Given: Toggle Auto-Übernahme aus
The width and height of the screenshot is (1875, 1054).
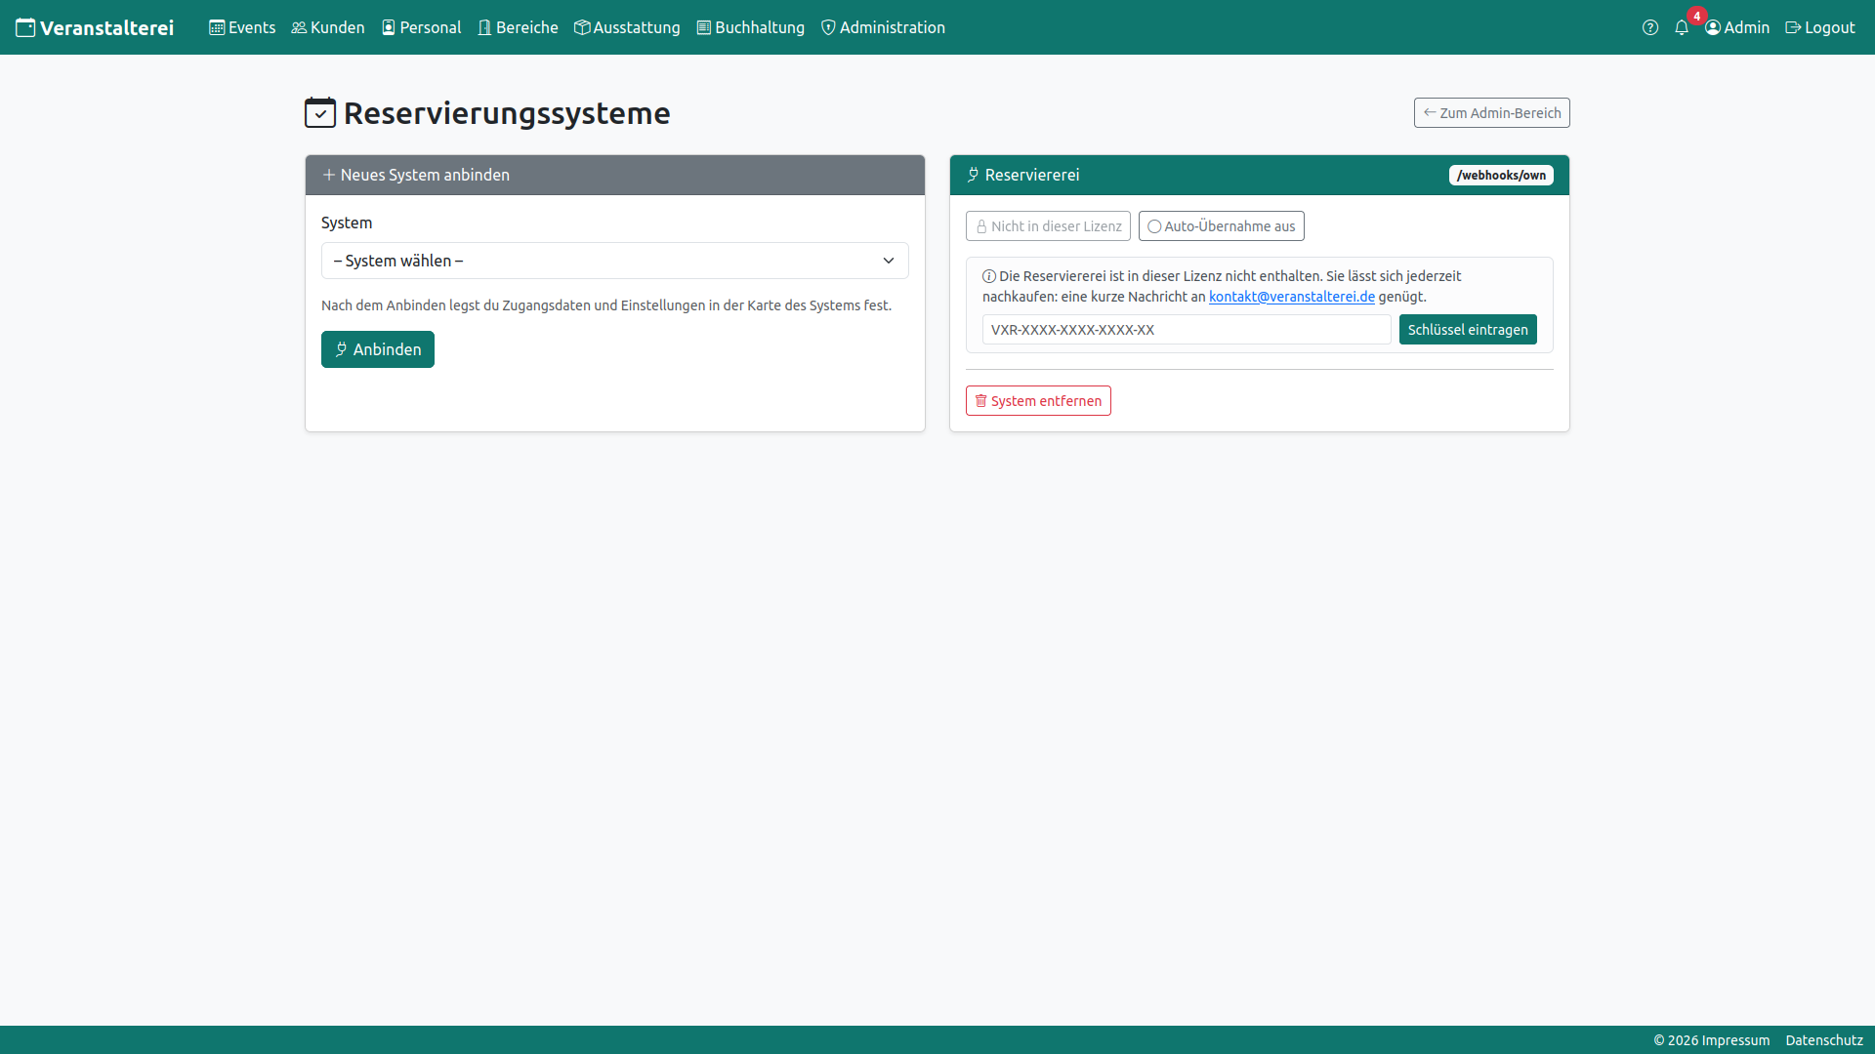Looking at the screenshot, I should coord(1221,226).
